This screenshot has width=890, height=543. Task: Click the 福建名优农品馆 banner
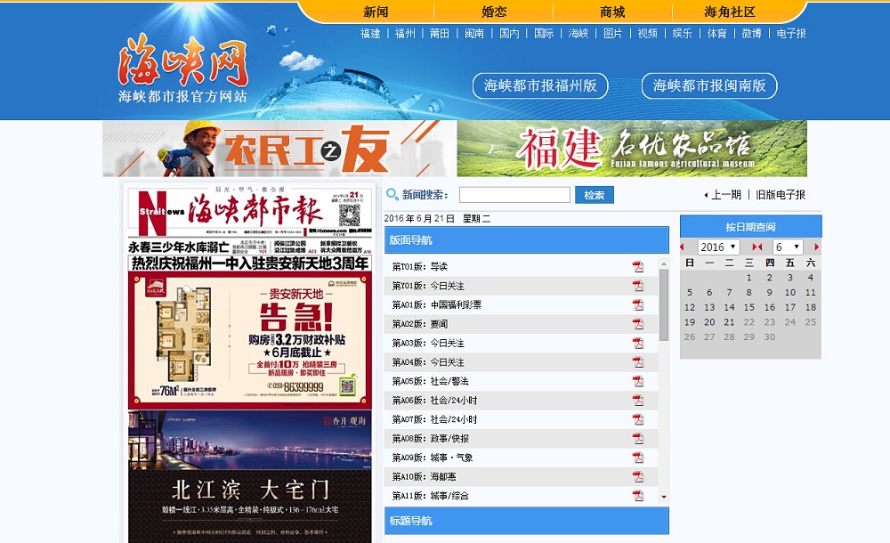632,149
